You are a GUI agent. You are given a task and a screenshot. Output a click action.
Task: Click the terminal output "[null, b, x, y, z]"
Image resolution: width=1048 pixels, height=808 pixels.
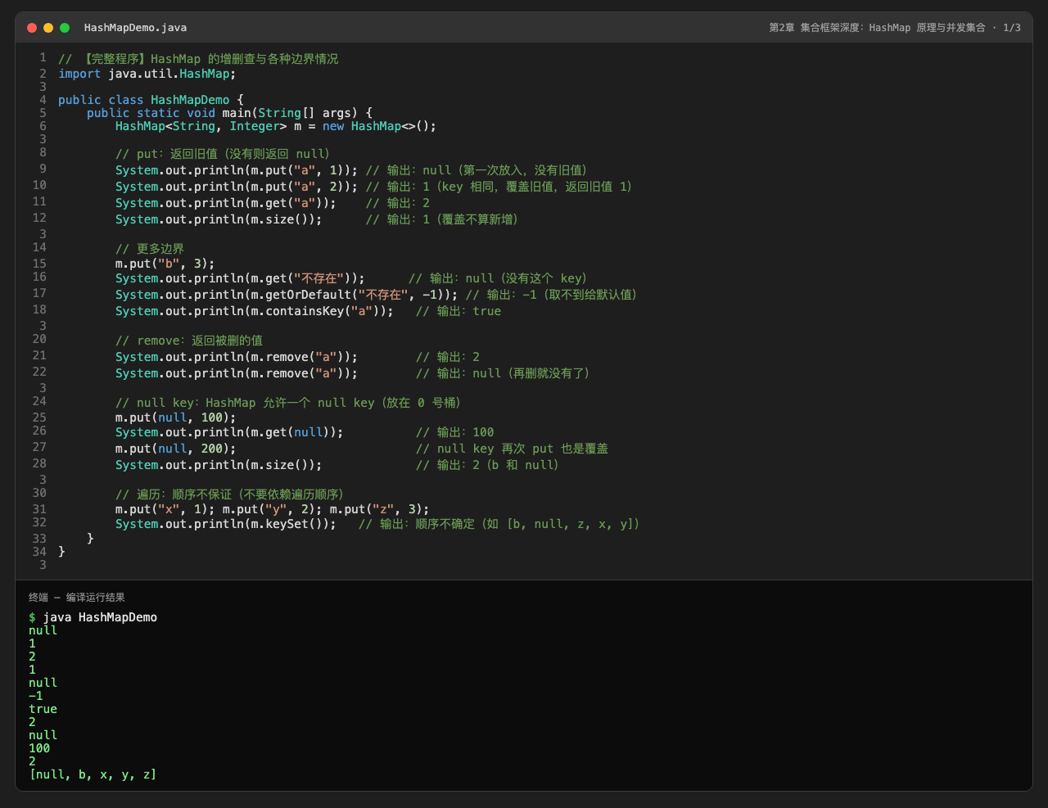click(x=93, y=774)
